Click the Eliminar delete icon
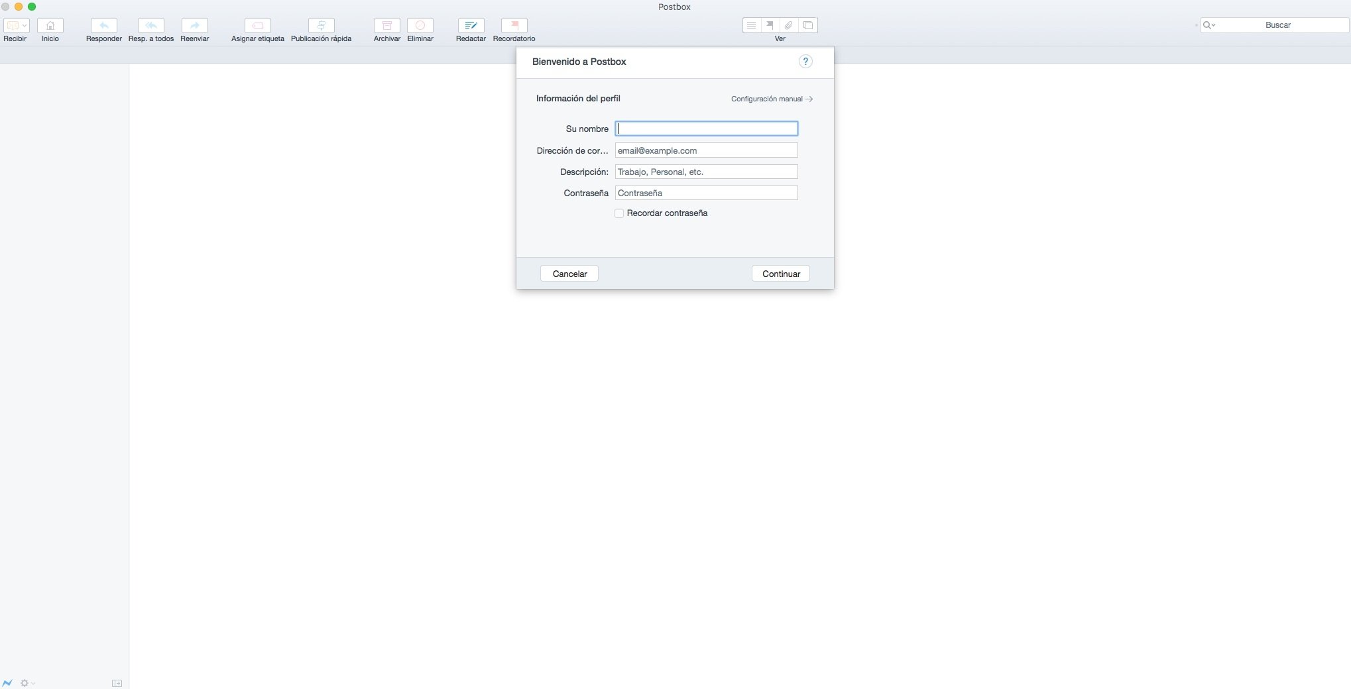 pos(420,25)
